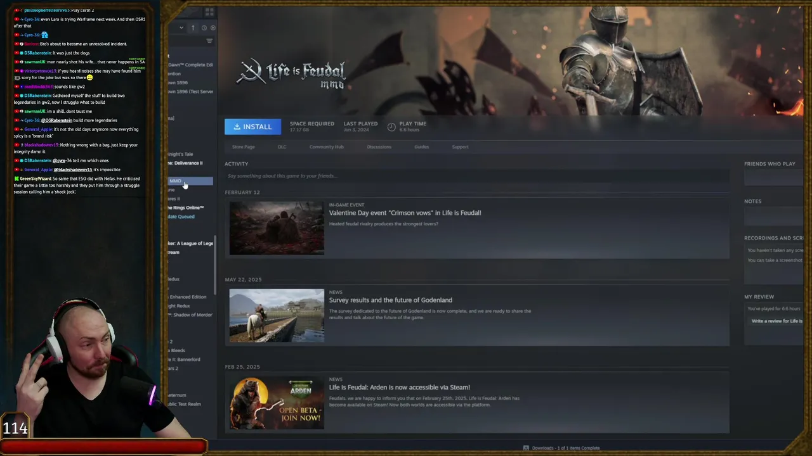Expand the library category dropdown chevron
The height and width of the screenshot is (456, 812).
tap(181, 28)
